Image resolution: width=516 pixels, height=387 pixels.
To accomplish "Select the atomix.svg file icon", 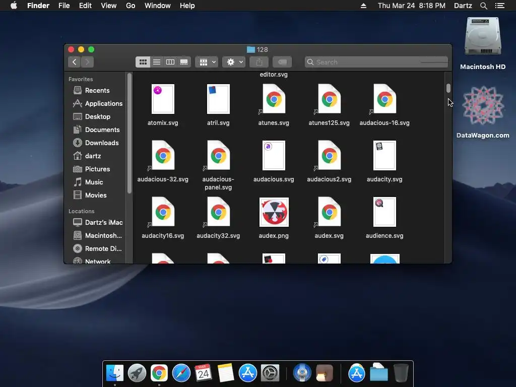I will 163,99.
